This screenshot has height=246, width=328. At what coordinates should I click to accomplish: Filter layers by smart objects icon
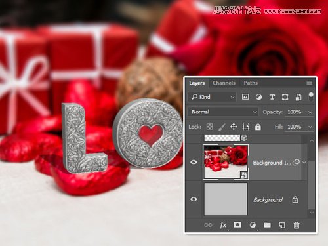(x=298, y=97)
